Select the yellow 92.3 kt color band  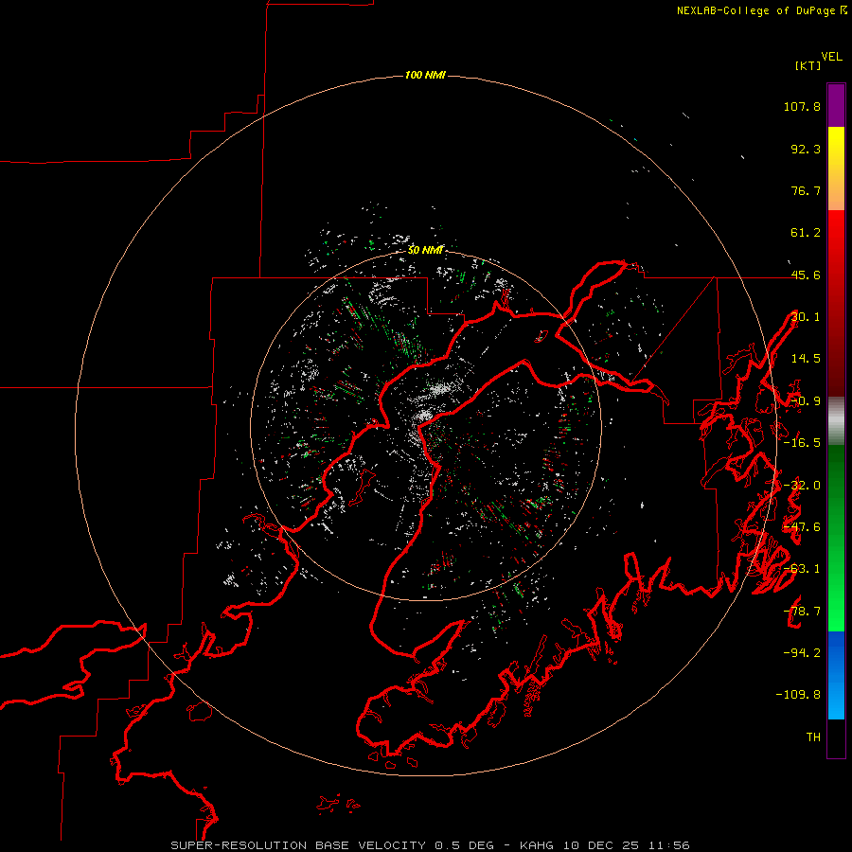click(836, 149)
